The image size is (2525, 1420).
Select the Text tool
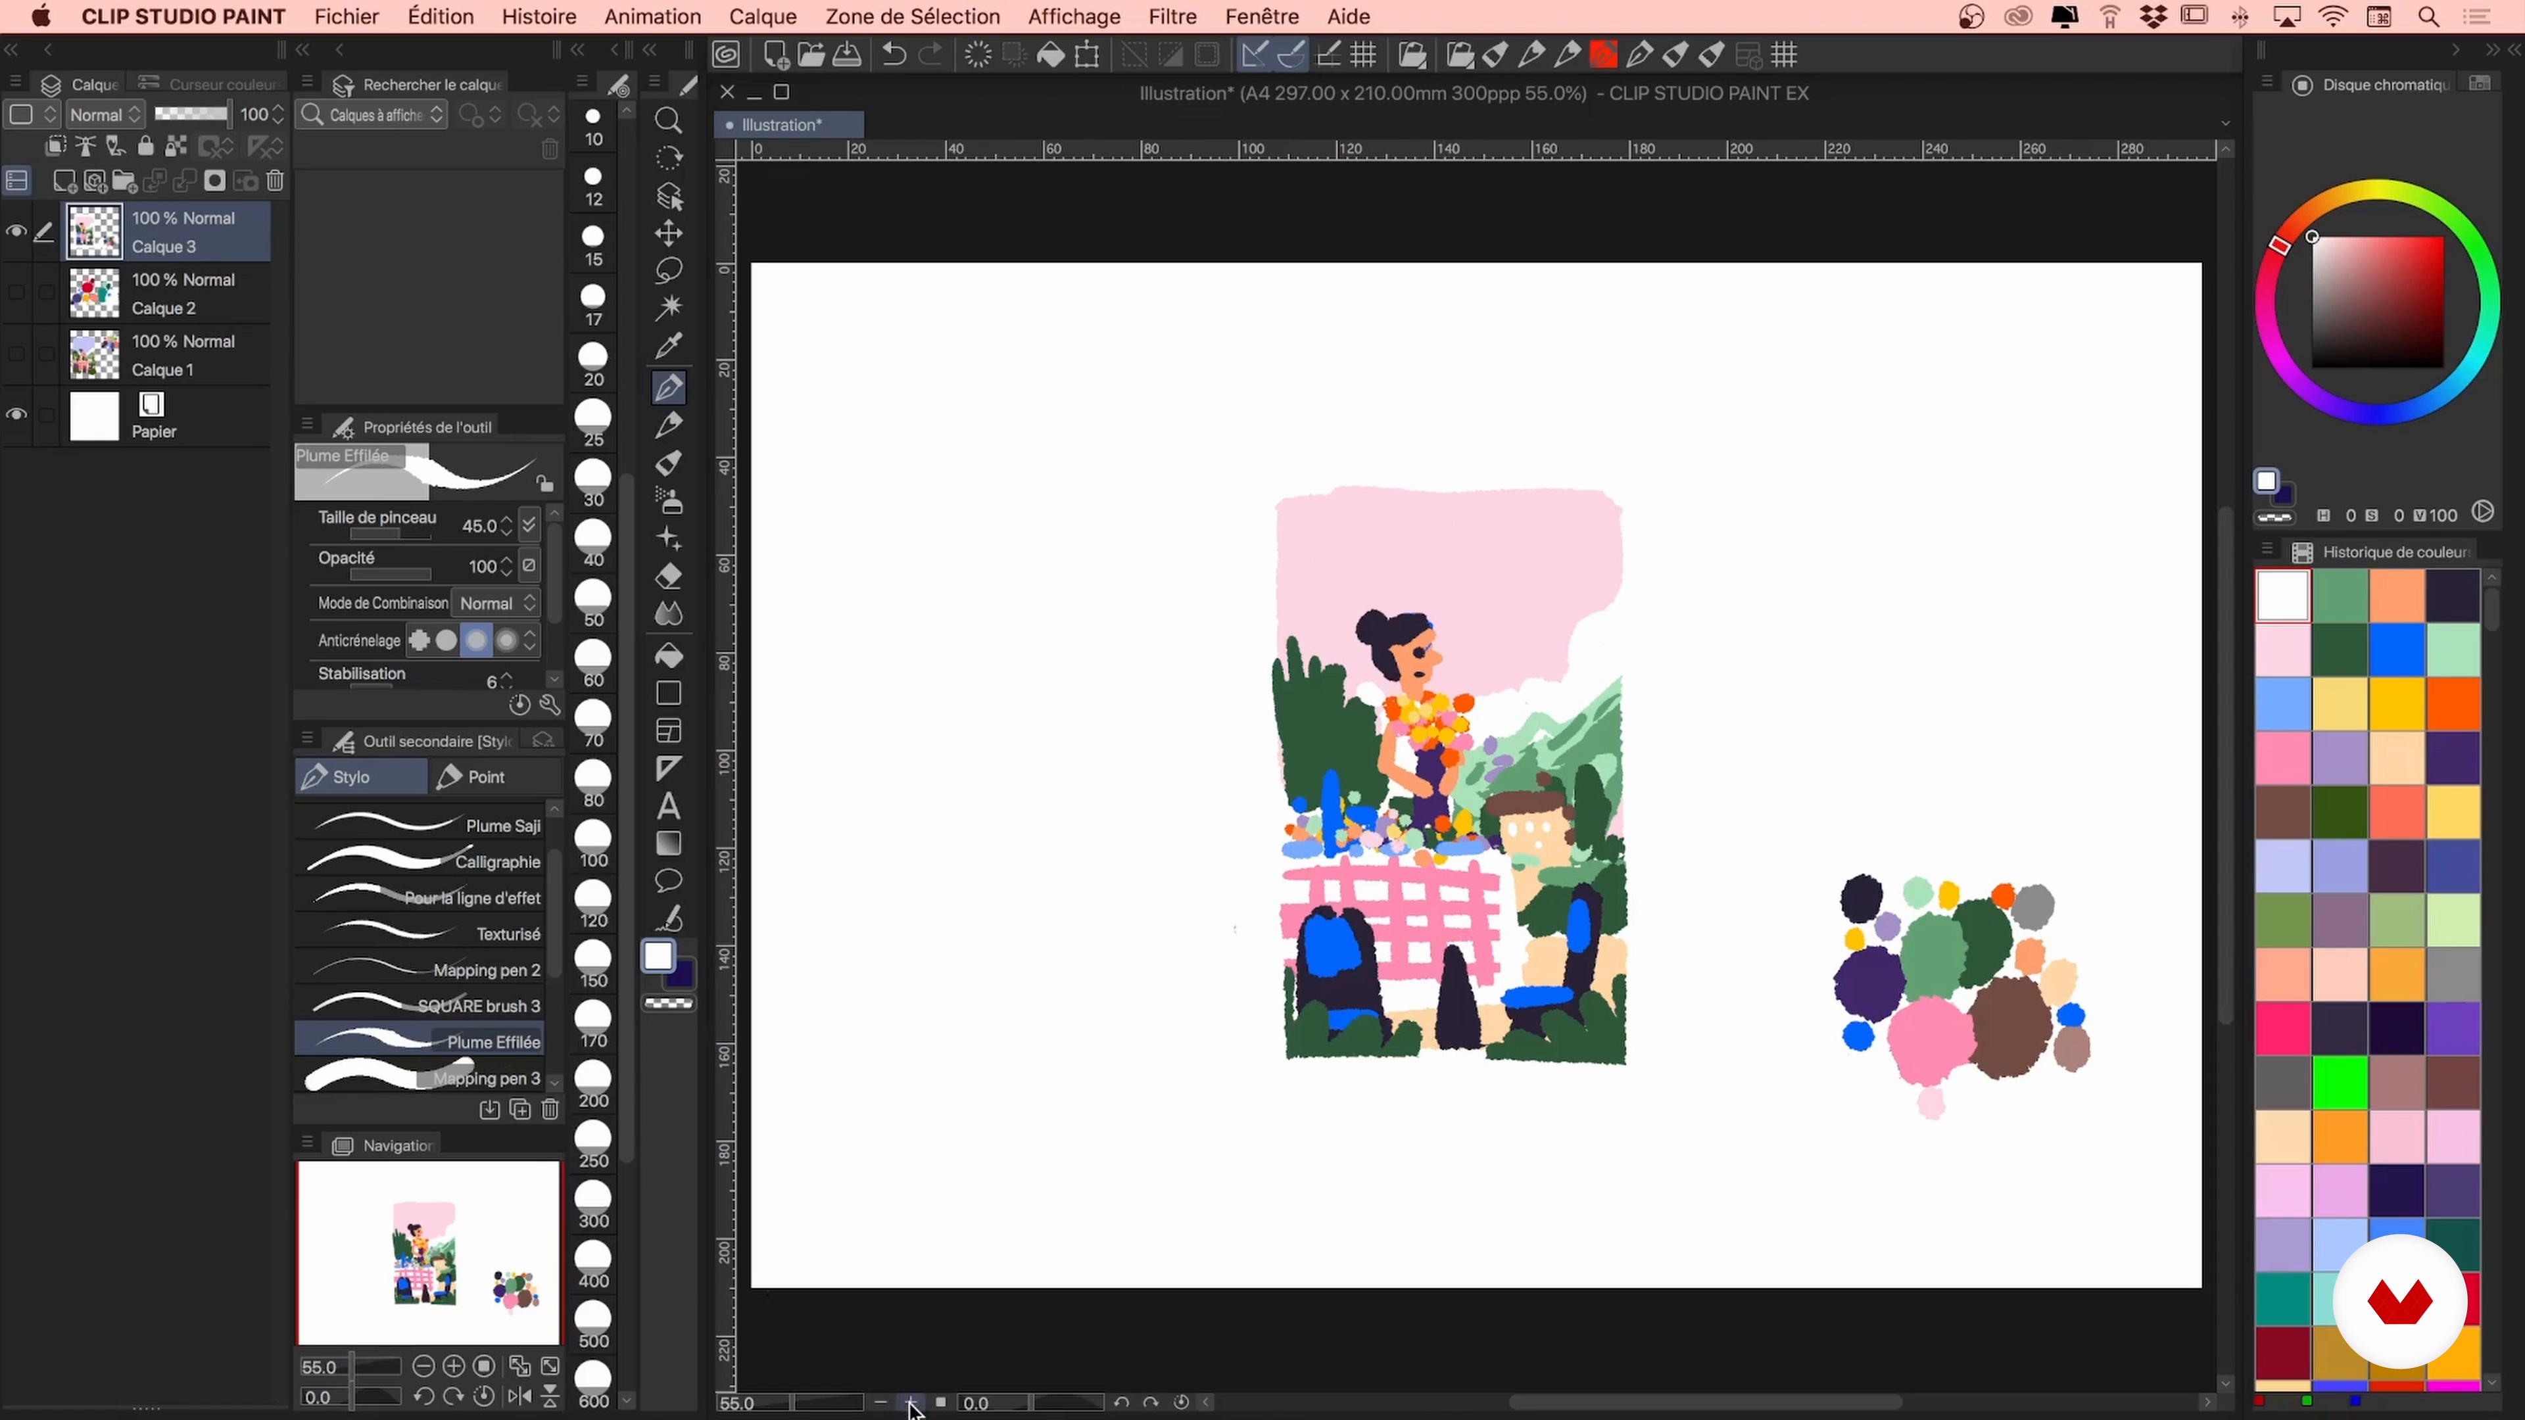pyautogui.click(x=669, y=807)
